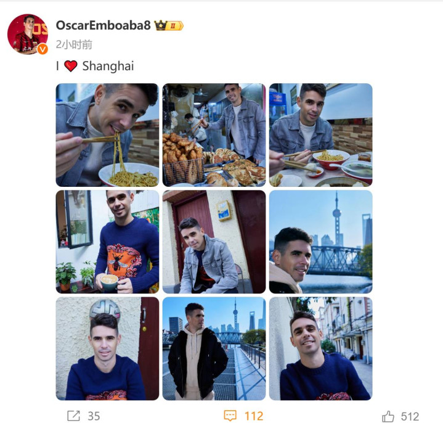Click the orange verified V badge
Screen dimensions: 443x423
click(x=43, y=49)
